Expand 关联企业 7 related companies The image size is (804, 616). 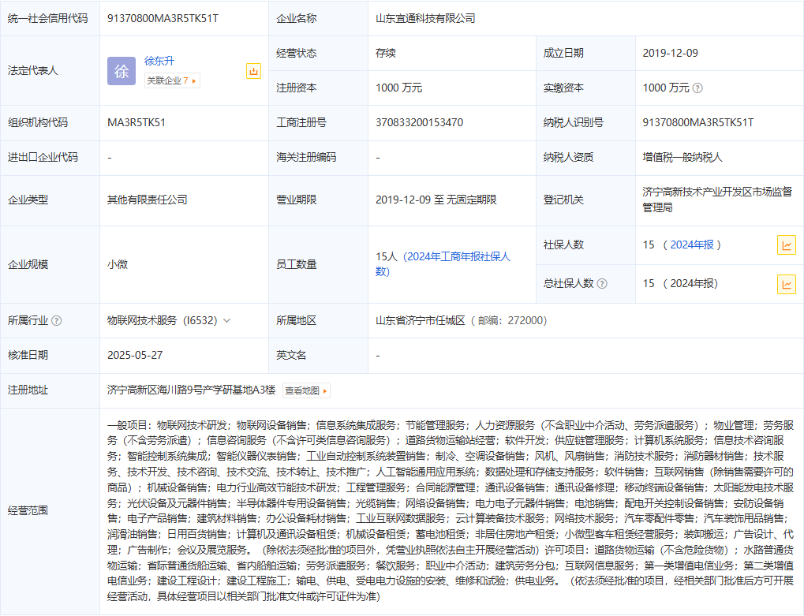click(171, 80)
